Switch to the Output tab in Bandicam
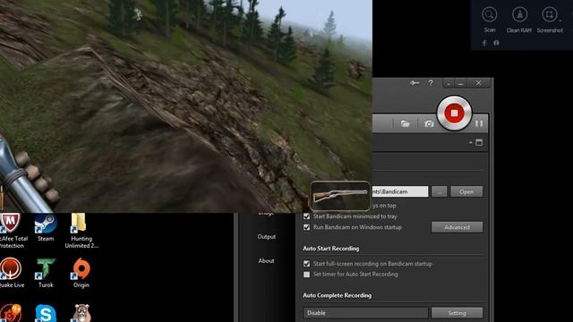Image resolution: width=573 pixels, height=322 pixels. click(x=267, y=236)
